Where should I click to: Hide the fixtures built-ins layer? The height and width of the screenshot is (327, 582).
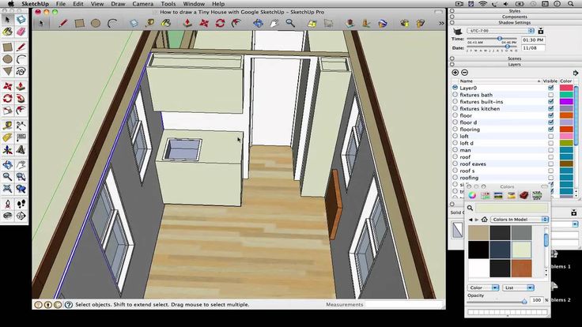551,102
